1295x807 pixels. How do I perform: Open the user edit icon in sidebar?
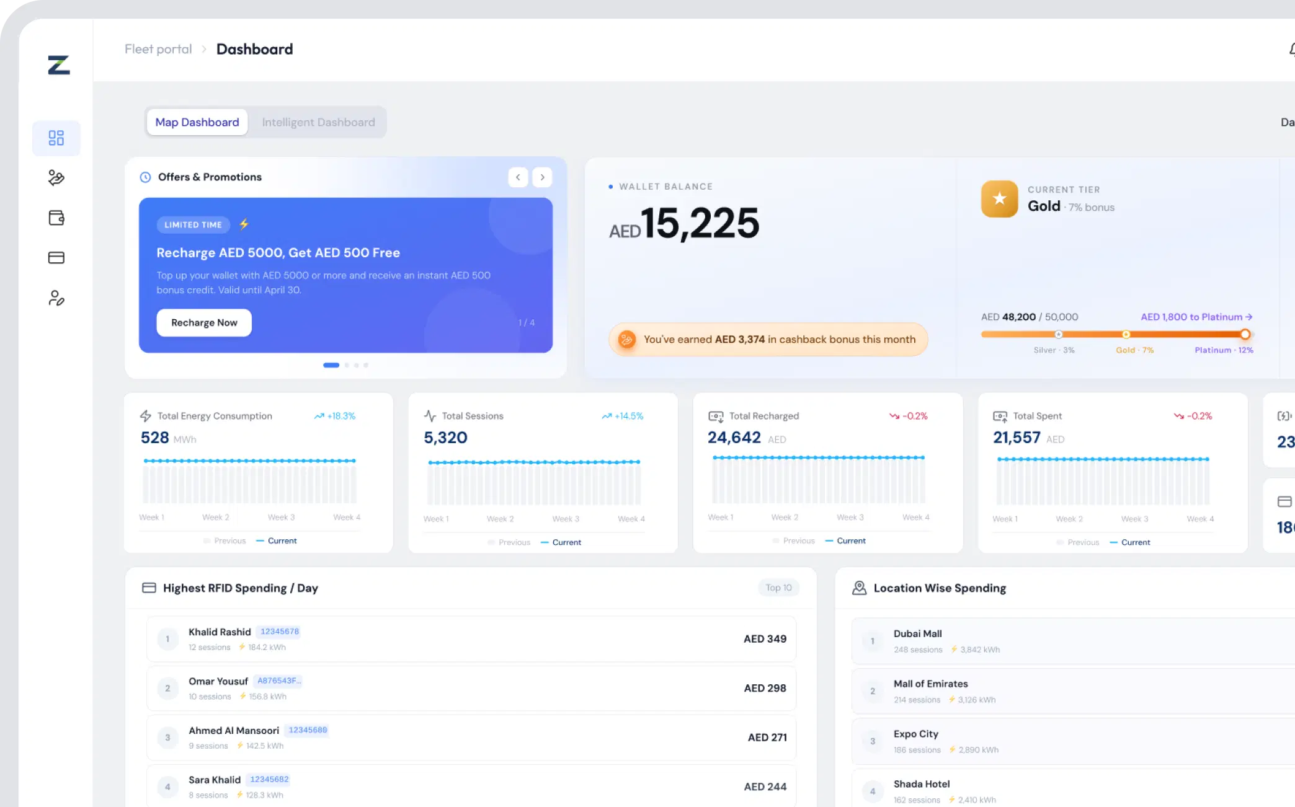coord(56,298)
